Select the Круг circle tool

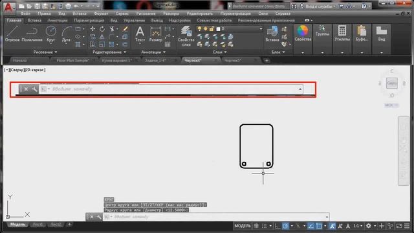(50, 34)
